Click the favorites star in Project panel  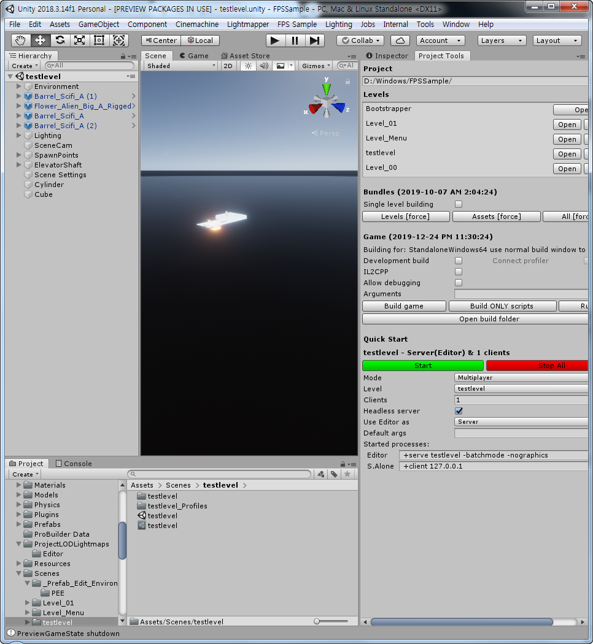pyautogui.click(x=347, y=474)
